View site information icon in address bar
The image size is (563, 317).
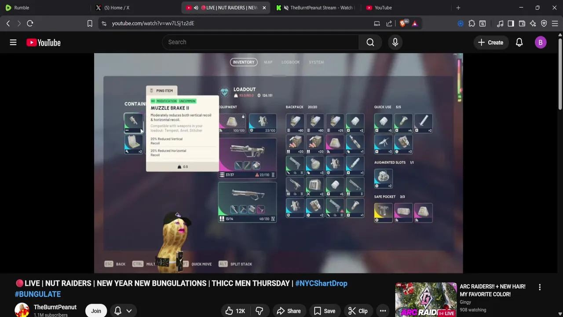(x=104, y=23)
